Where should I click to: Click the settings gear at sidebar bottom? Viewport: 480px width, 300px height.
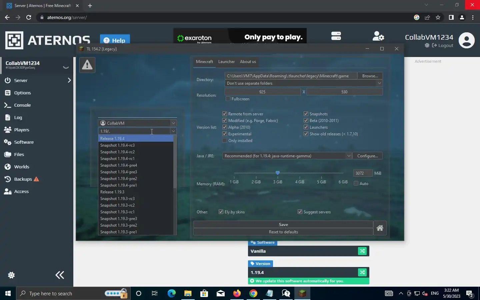pyautogui.click(x=11, y=275)
